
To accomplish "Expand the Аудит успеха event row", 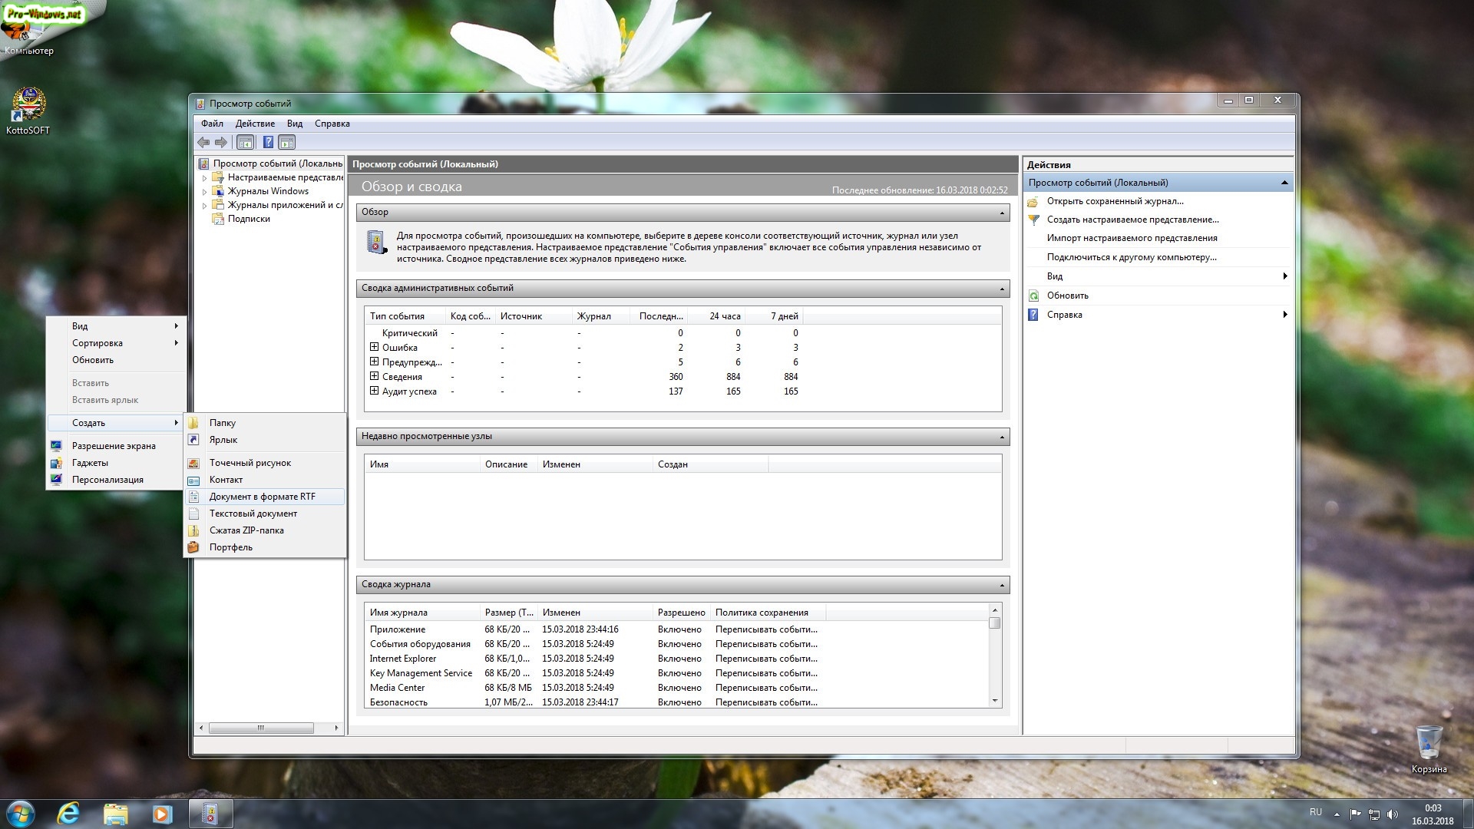I will tap(374, 391).
